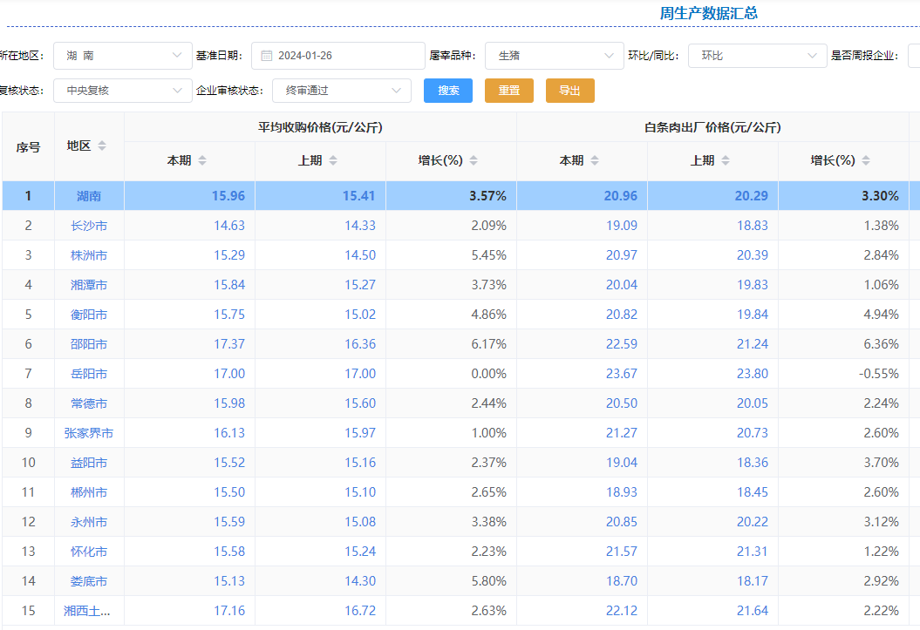The width and height of the screenshot is (920, 630).
Task: Expand the 复核状态 dropdown showing 中央复核
Action: [123, 90]
